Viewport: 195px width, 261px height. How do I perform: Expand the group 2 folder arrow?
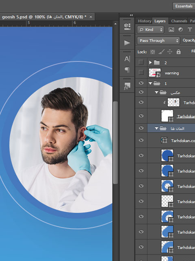coord(150,62)
